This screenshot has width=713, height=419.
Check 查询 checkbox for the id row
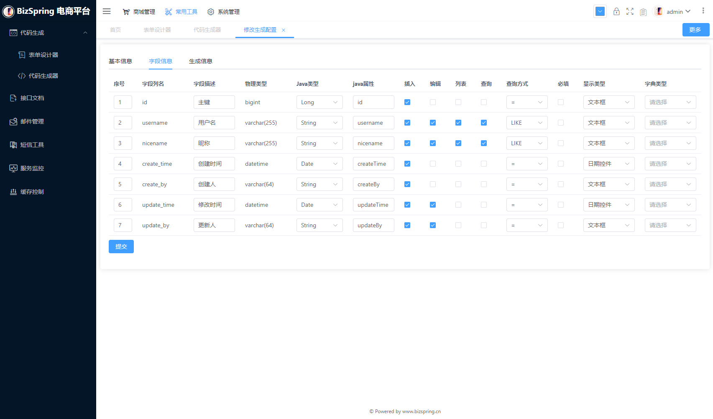point(484,102)
